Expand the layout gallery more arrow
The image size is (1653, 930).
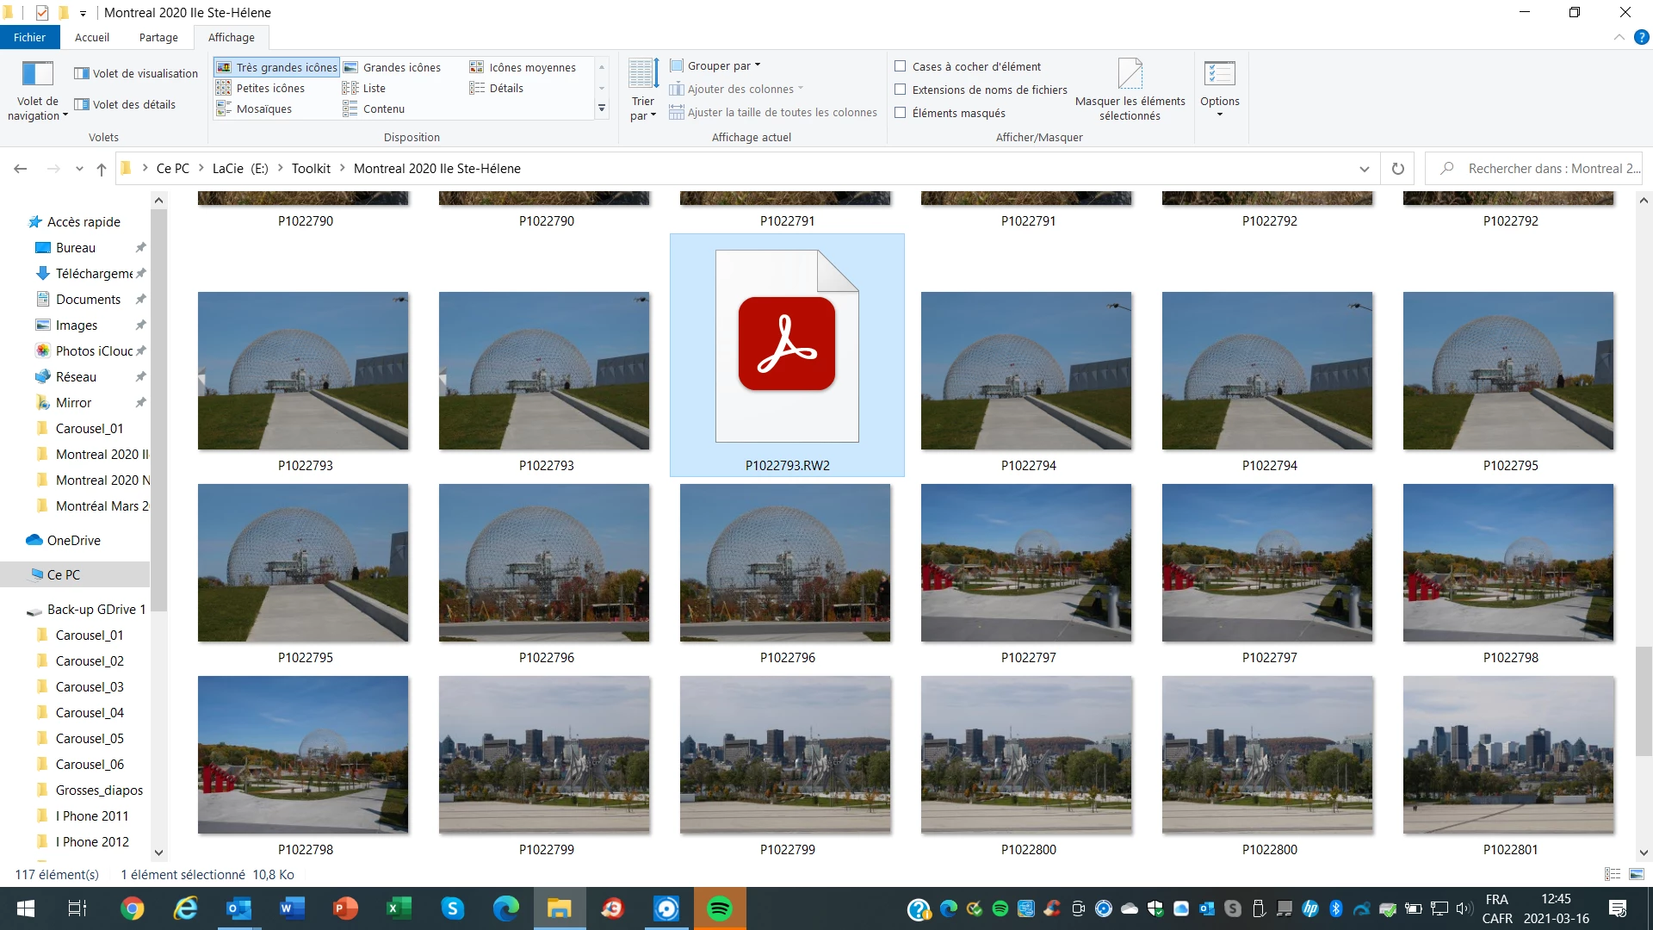coord(602,109)
